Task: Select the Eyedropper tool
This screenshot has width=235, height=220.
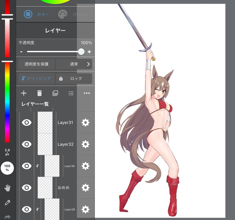Action: (x=7, y=202)
